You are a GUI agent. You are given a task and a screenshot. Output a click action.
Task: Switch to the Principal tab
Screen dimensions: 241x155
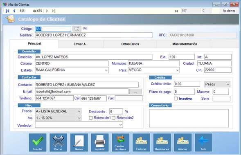pos(34,44)
